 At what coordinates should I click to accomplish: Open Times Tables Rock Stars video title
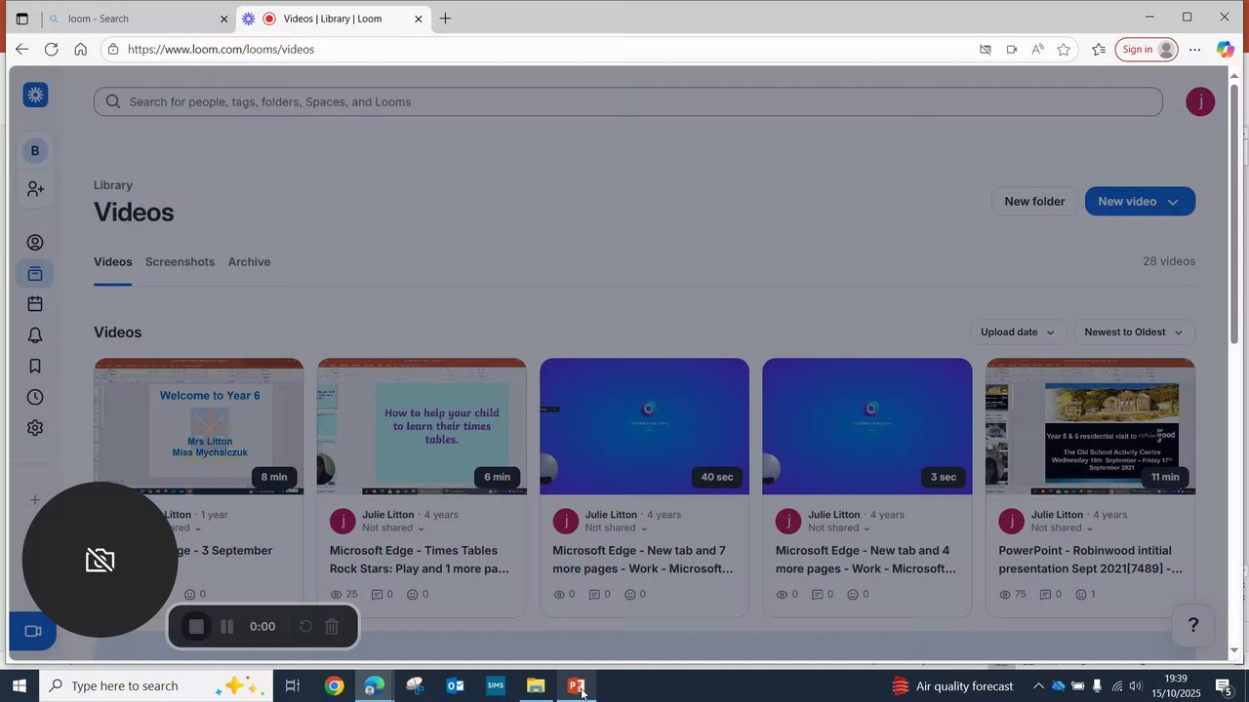tap(420, 560)
